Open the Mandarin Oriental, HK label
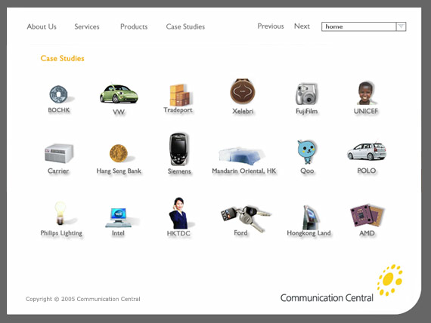This screenshot has height=323, width=431. 244,171
